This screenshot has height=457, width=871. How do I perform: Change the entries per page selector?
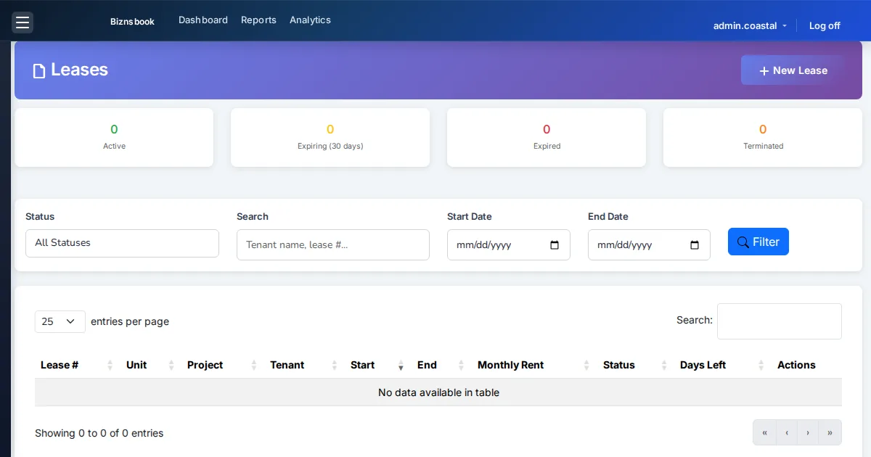(60, 321)
